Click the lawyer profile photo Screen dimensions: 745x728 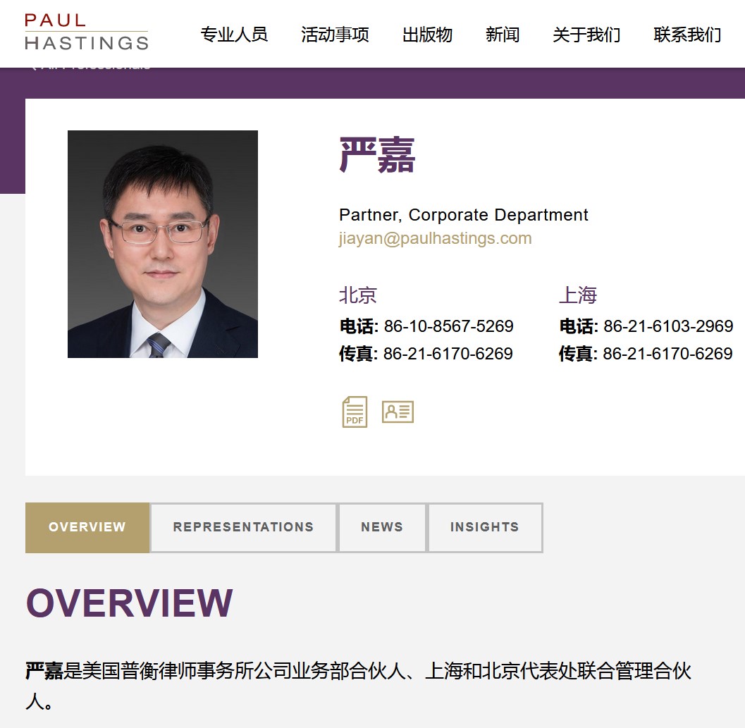[163, 245]
